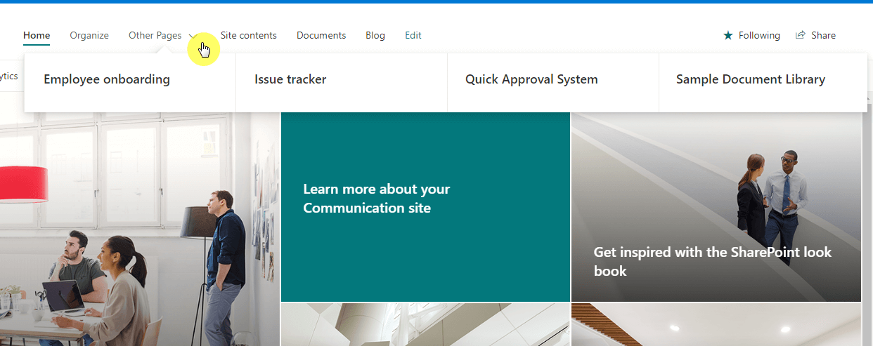Open the white architectural ceiling photo tile below the teal tile

coord(425,325)
